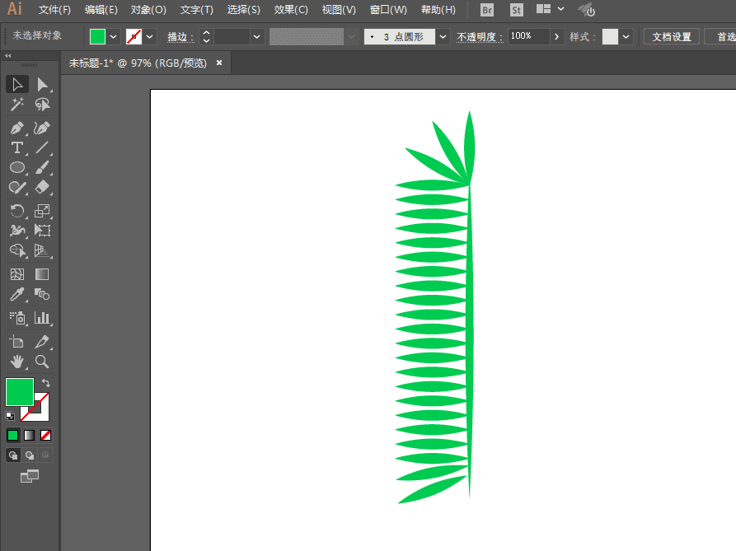Open the 文件(F) menu
Screen dimensions: 736x551
[54, 10]
